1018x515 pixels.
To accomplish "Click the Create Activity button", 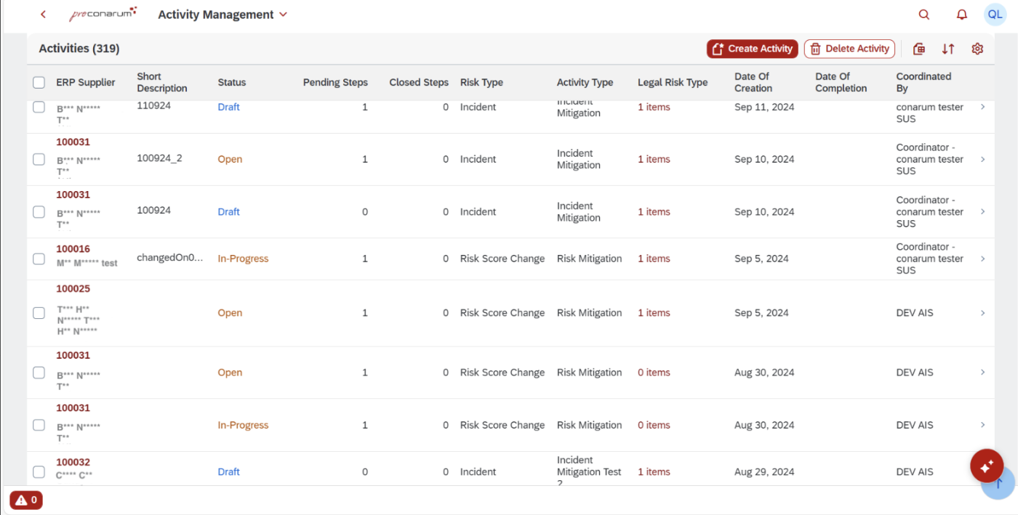I will (752, 49).
